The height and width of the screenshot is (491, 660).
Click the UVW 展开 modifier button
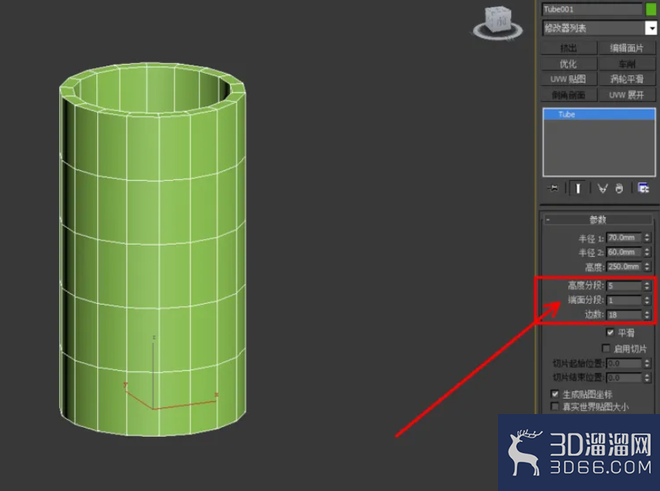pos(626,95)
